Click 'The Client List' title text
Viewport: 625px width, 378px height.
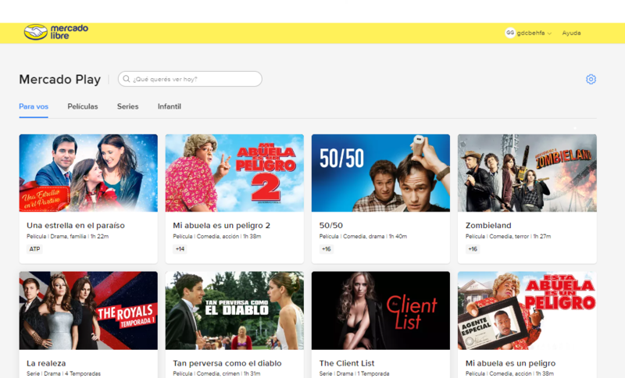click(347, 363)
